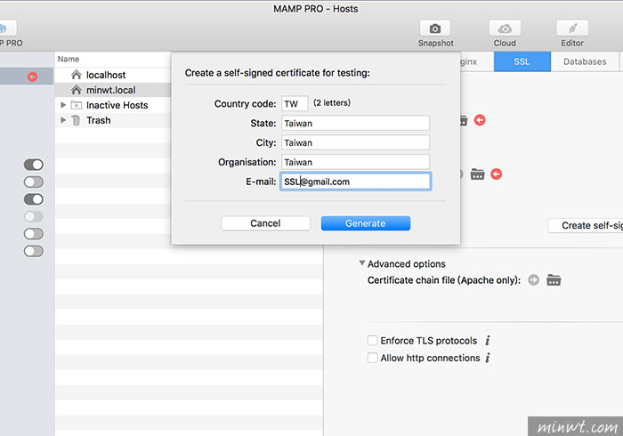
Task: Show info for Allow http connections
Action: coord(488,358)
